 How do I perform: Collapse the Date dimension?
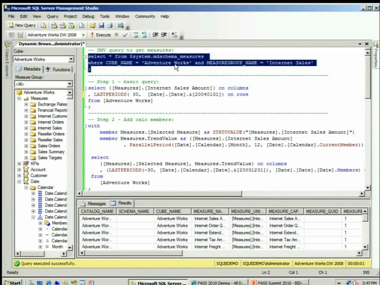pyautogui.click(x=19, y=182)
